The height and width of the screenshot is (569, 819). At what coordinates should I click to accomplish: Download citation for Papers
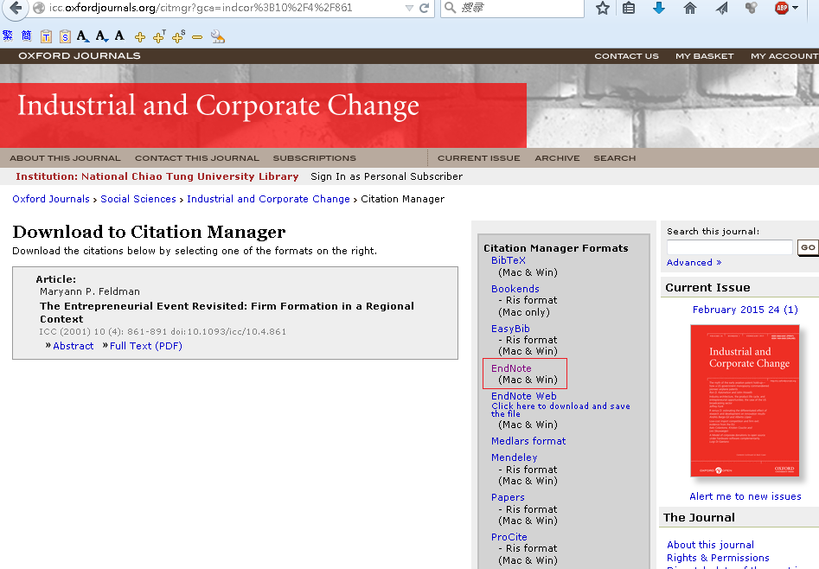pos(508,497)
